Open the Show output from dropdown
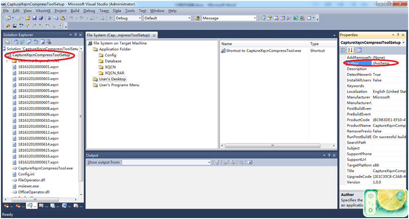The image size is (409, 219). click(x=209, y=163)
